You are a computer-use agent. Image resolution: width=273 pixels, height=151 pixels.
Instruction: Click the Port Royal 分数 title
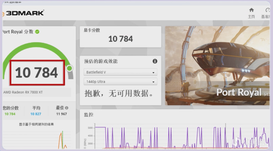click(x=18, y=32)
